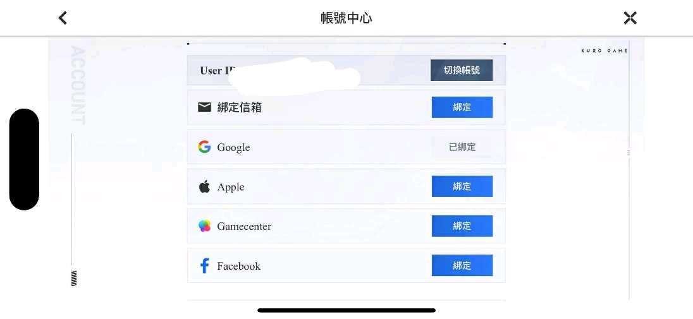Bind email with the 綁定 button beside 綁定信箱
Viewport: 693px width, 319px height.
coord(462,107)
